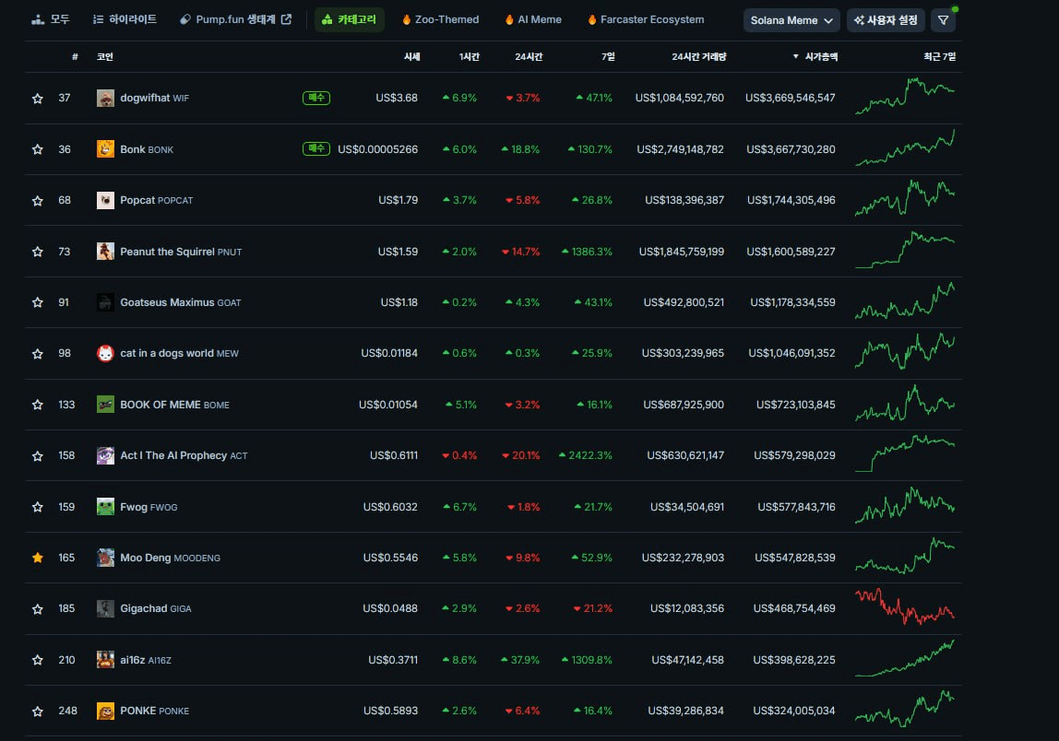The image size is (1059, 741).
Task: Open the dogwifhat WIF coin link
Action: 155,98
